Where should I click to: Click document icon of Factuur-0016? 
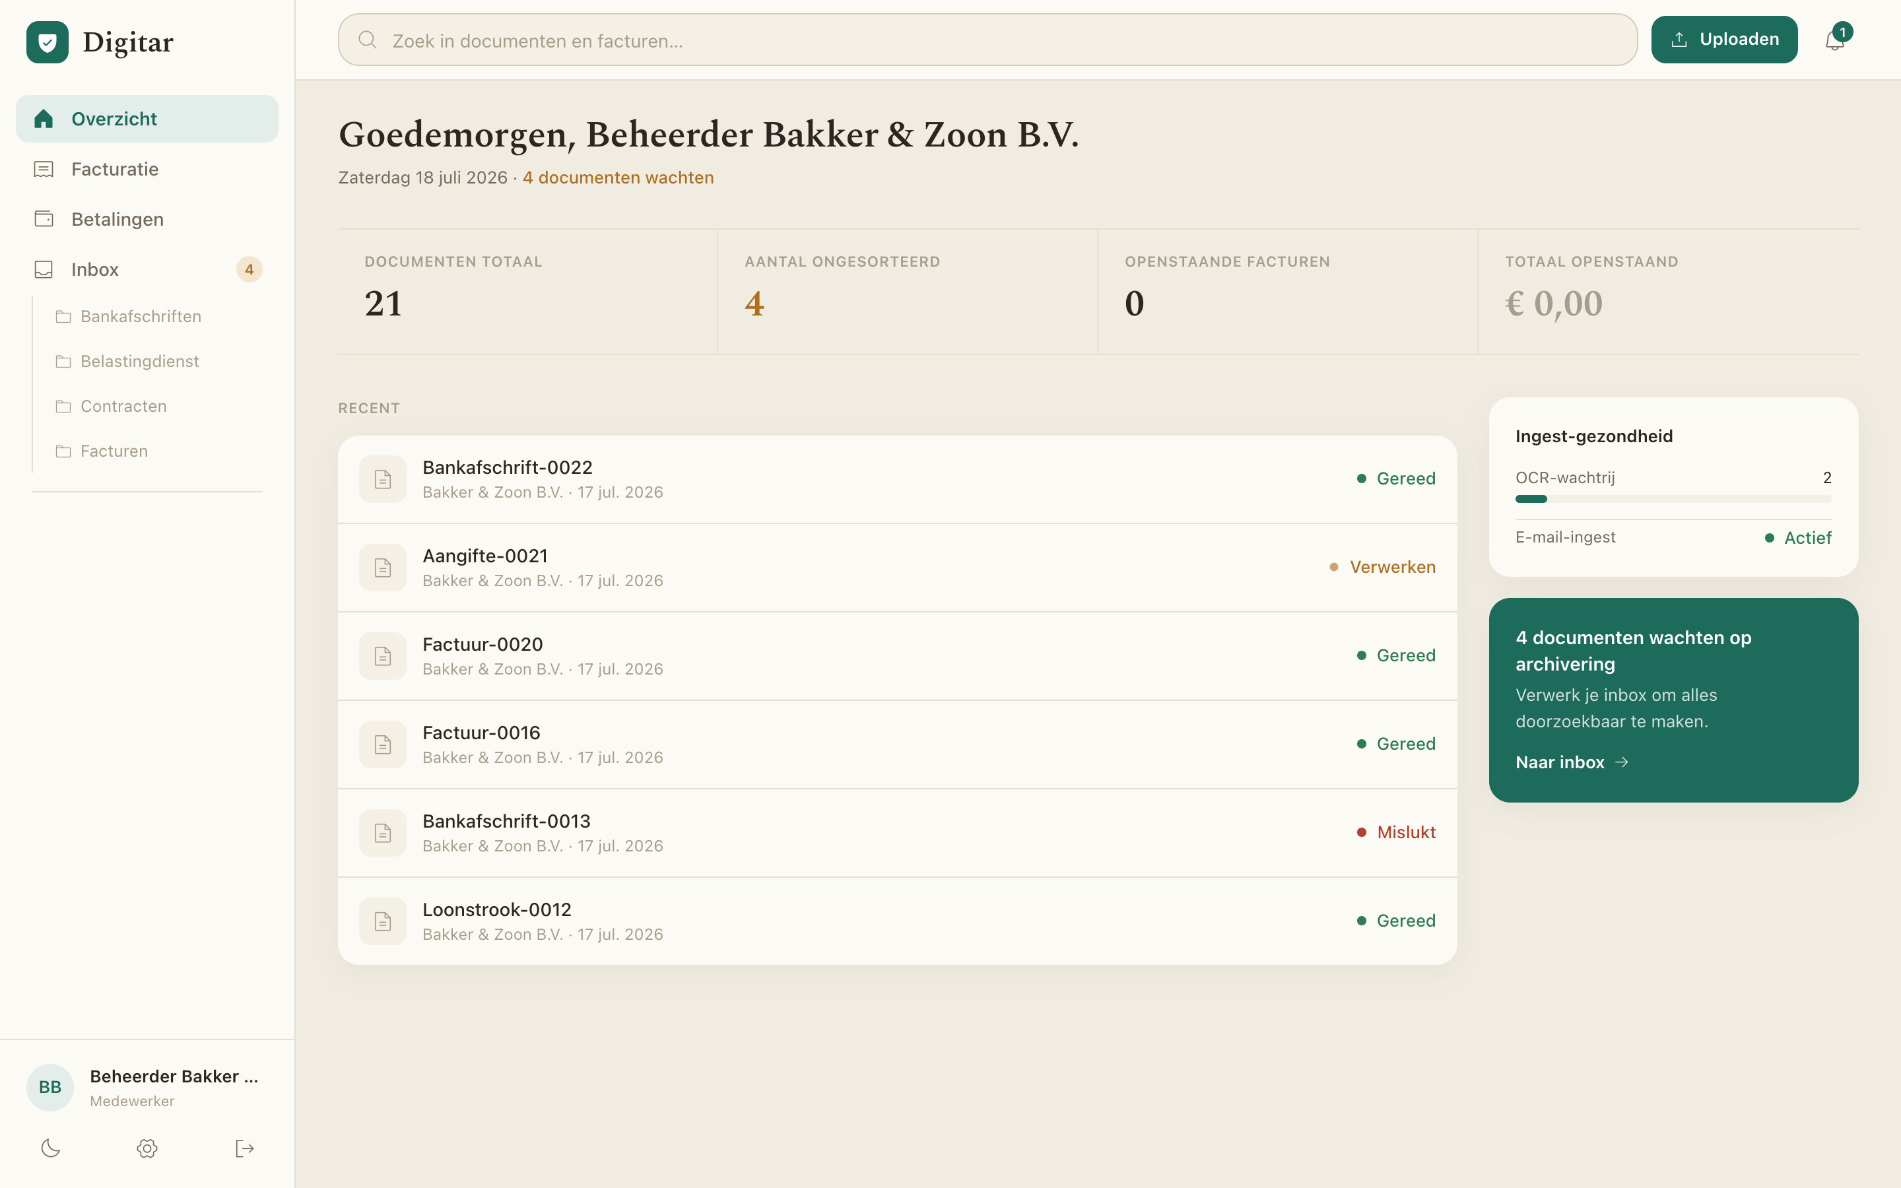pyautogui.click(x=383, y=744)
